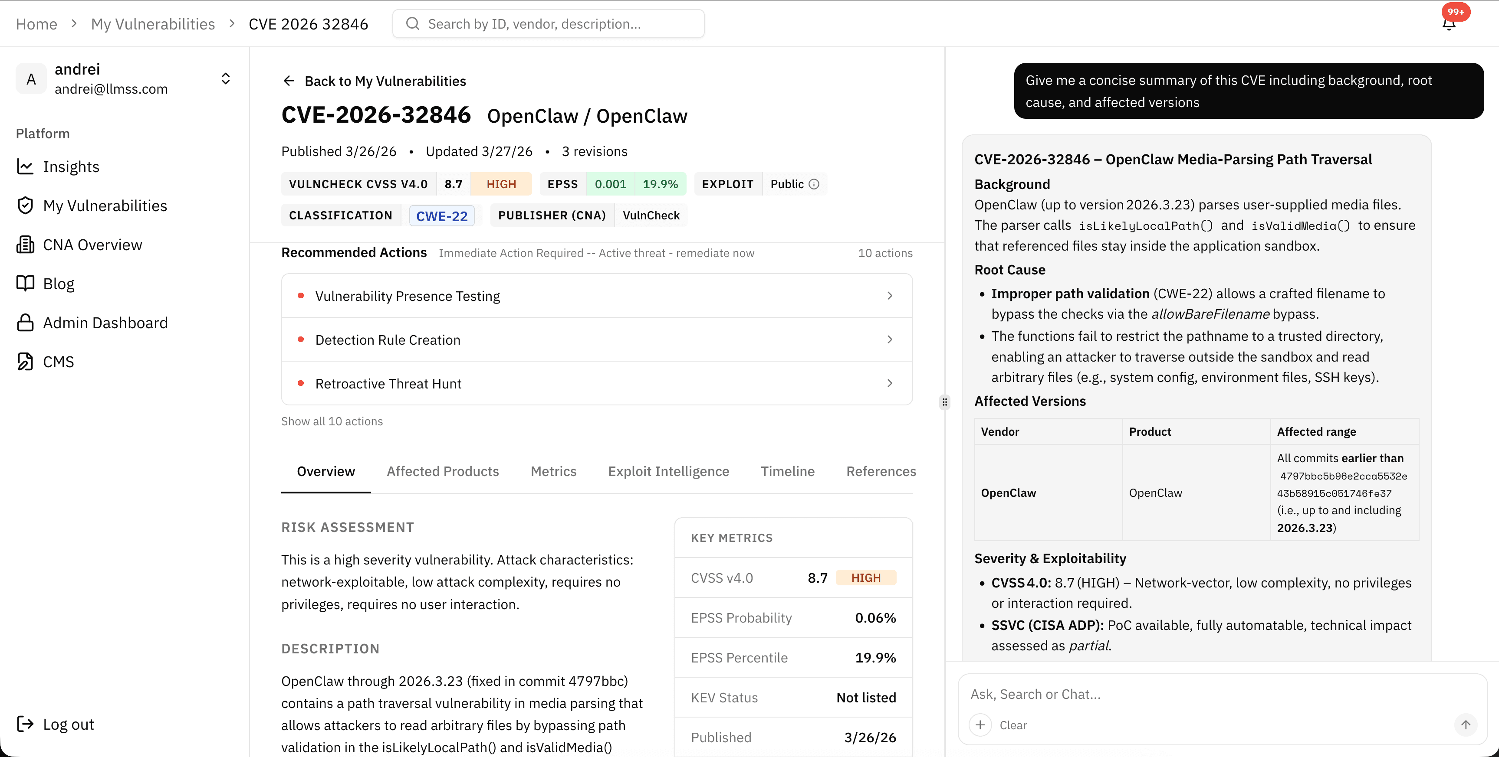The image size is (1499, 757).
Task: Click the info icon beside Public exploit label
Action: [x=813, y=184]
